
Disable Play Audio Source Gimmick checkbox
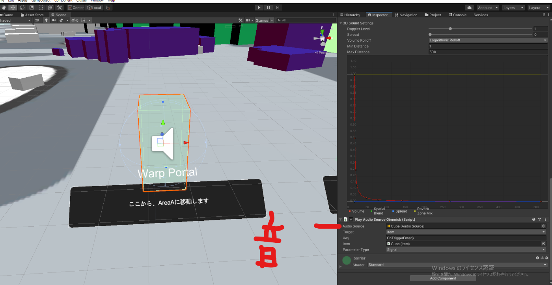pyautogui.click(x=351, y=220)
